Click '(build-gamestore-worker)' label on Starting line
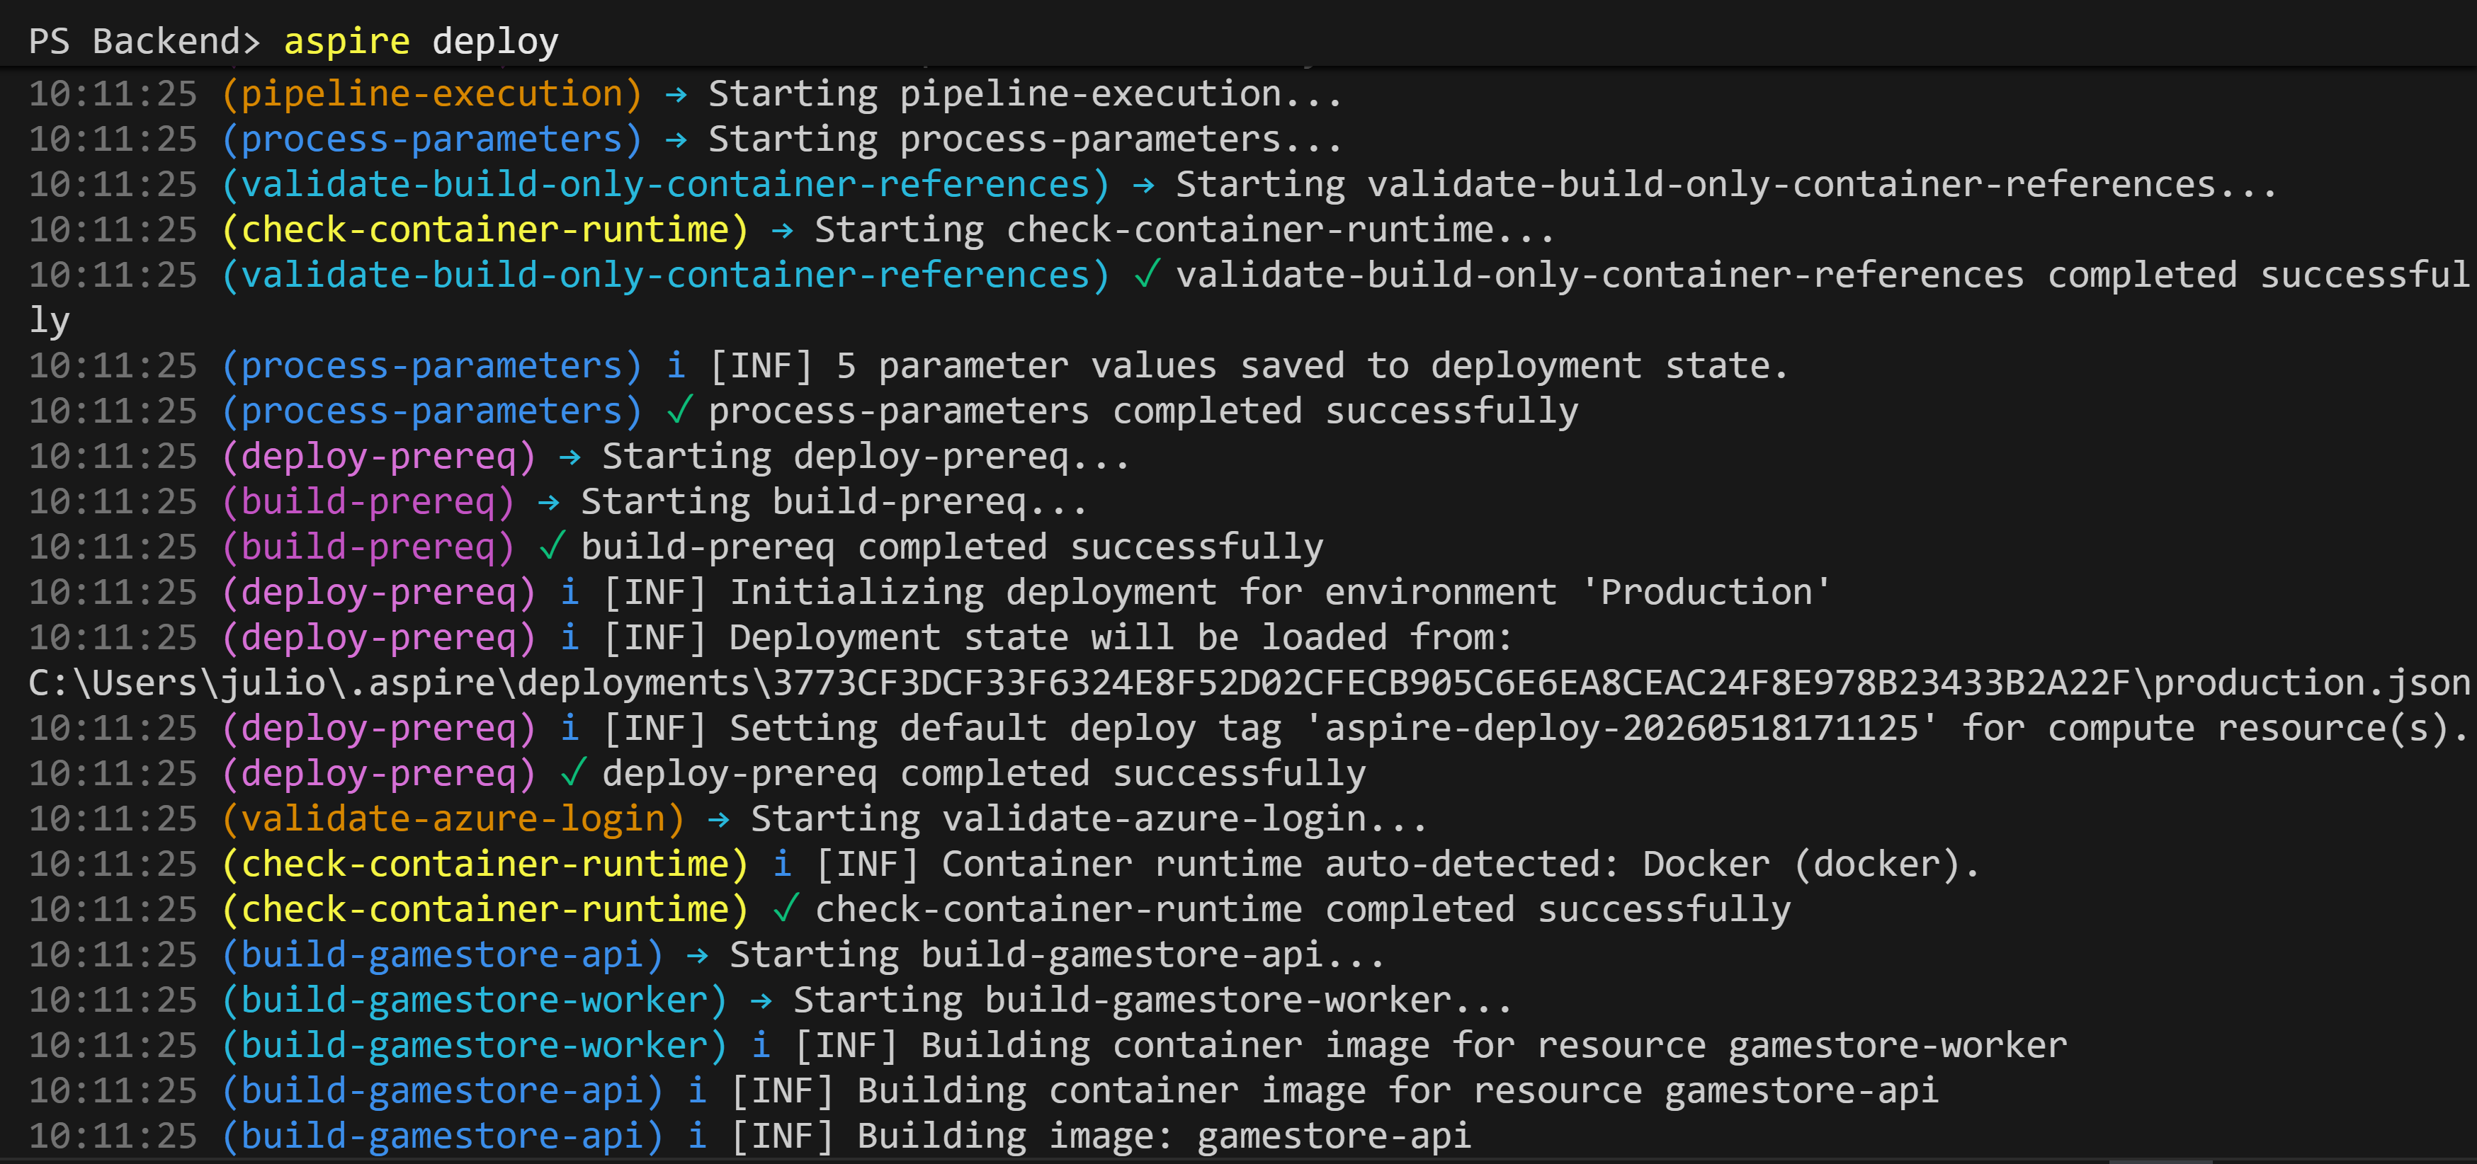 pos(474,1000)
